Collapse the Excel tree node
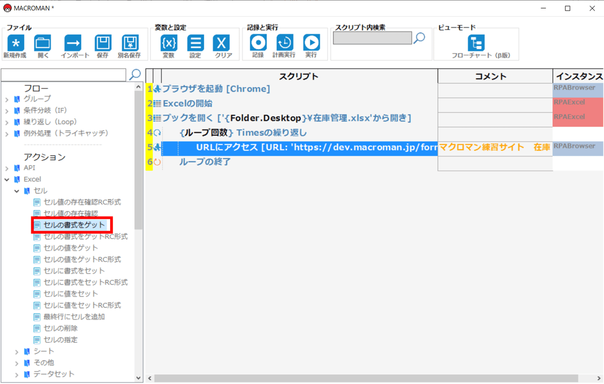 [7, 179]
